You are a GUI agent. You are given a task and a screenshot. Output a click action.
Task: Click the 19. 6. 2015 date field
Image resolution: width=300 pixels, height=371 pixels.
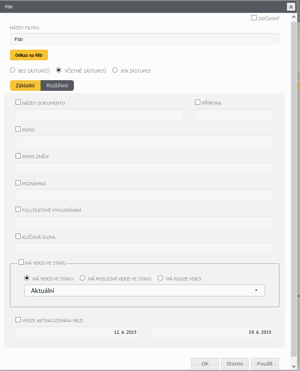pyautogui.click(x=212, y=332)
